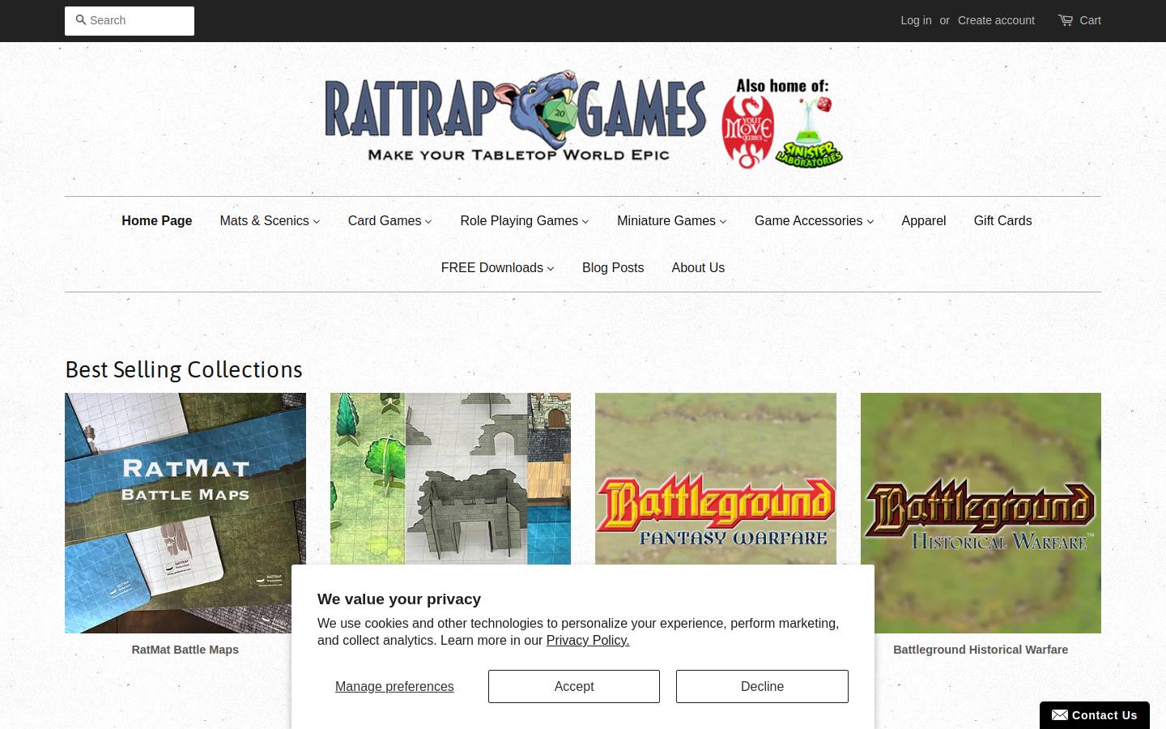Open the Apparel menu item

(x=924, y=220)
